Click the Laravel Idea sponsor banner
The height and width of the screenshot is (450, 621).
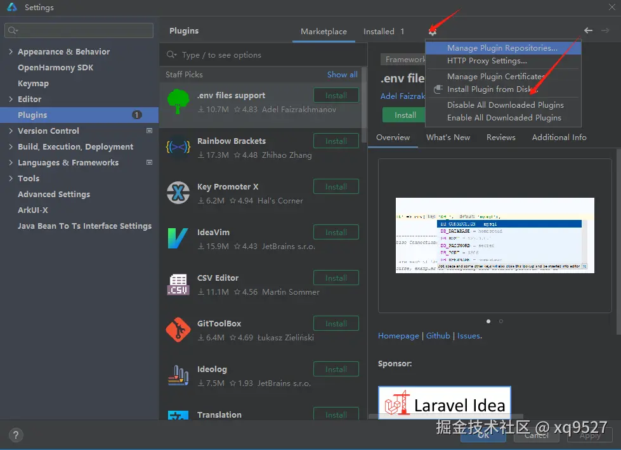pos(445,403)
